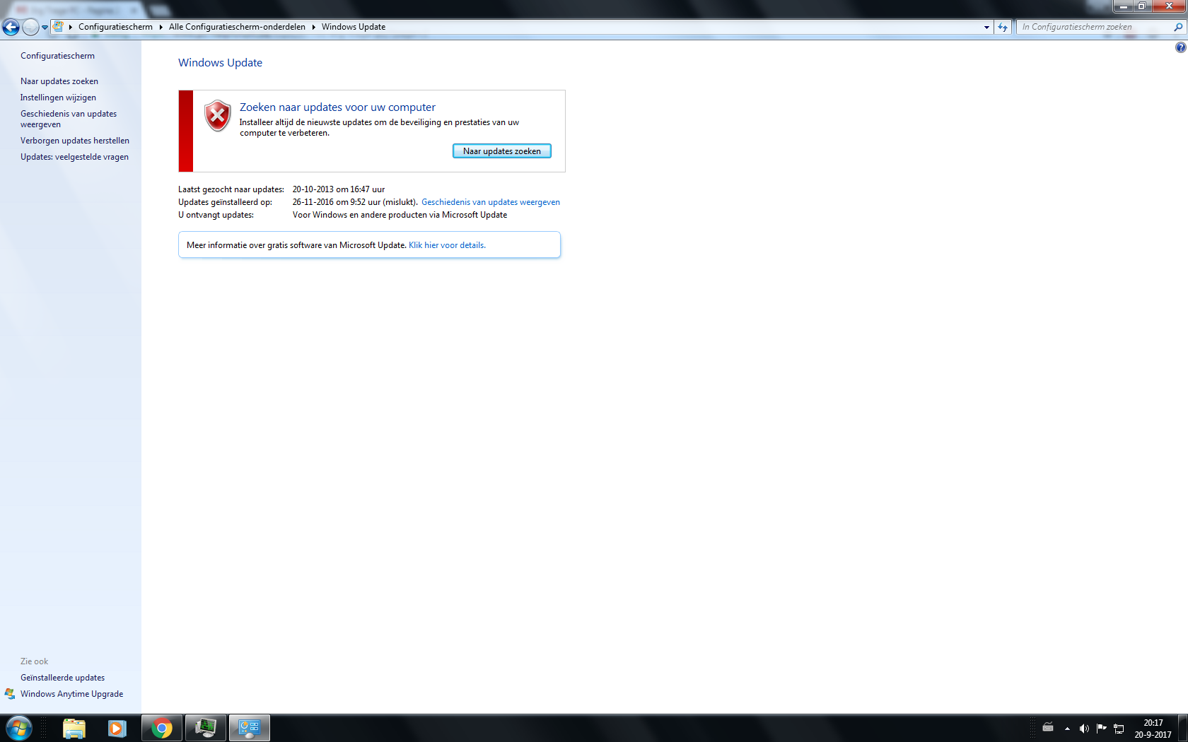The height and width of the screenshot is (742, 1188).
Task: Open the Windows Start button
Action: point(19,728)
